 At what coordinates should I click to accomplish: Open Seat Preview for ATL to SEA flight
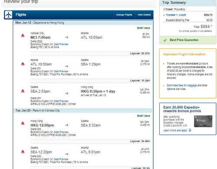tap(61, 71)
